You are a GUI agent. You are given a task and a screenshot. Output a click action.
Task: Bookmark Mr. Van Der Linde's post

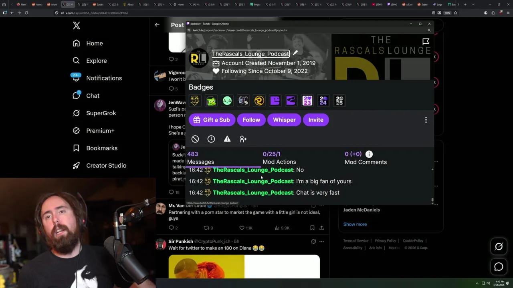click(312, 228)
